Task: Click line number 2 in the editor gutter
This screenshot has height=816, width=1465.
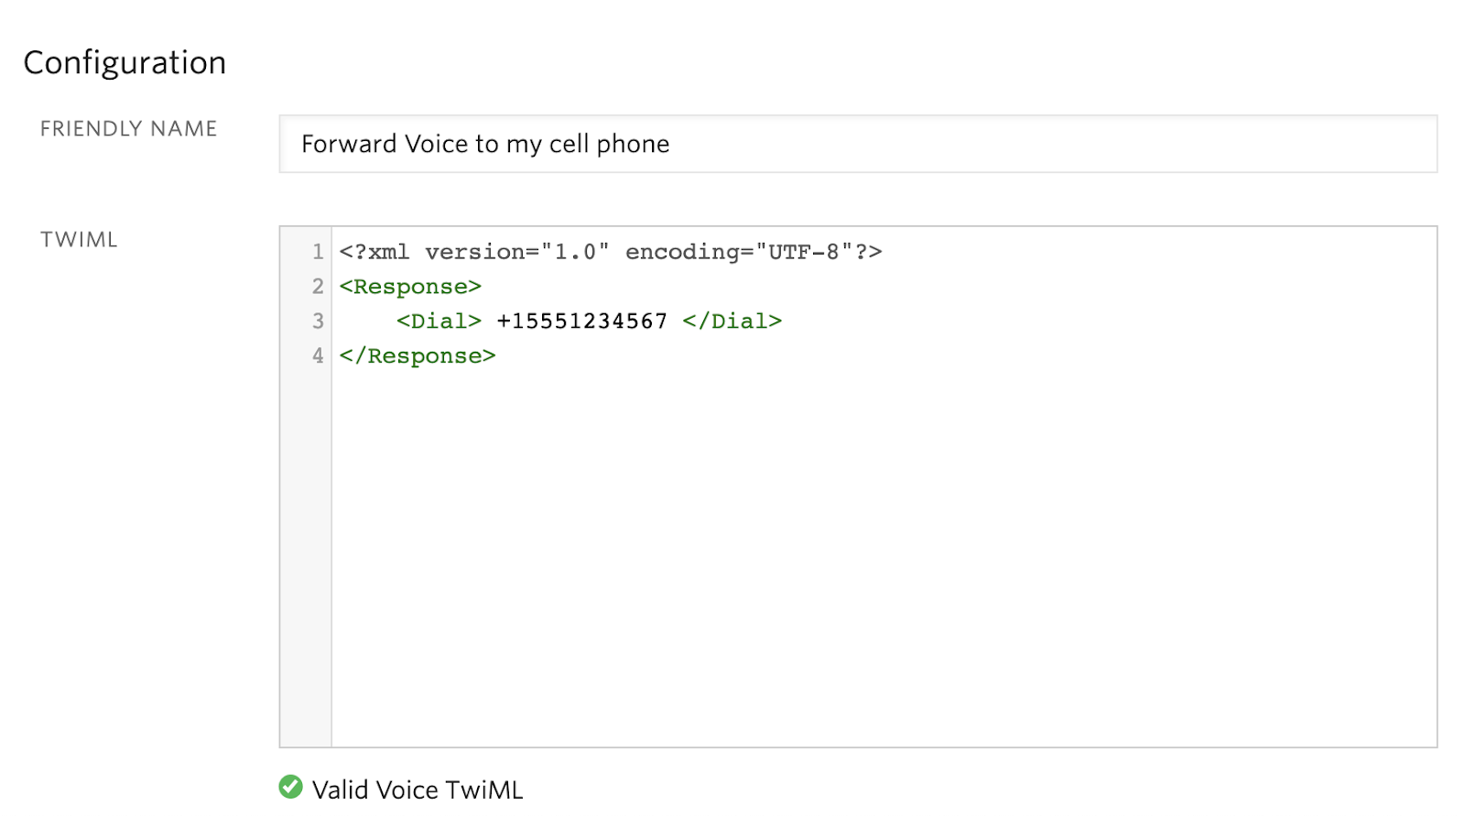Action: (x=318, y=287)
